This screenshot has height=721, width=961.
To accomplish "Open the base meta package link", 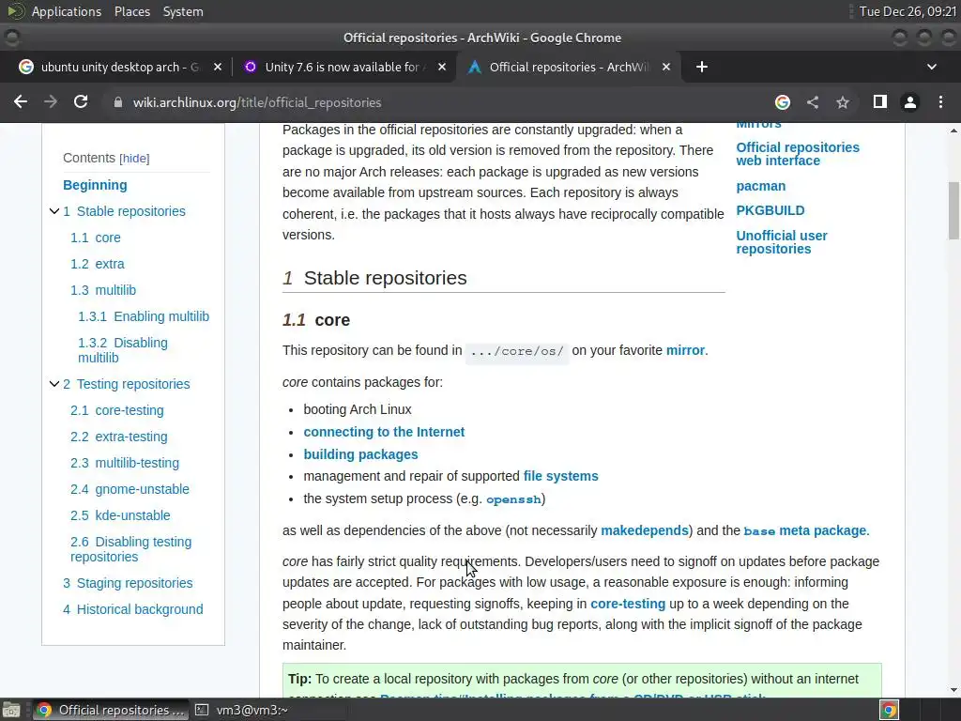I will 806,530.
